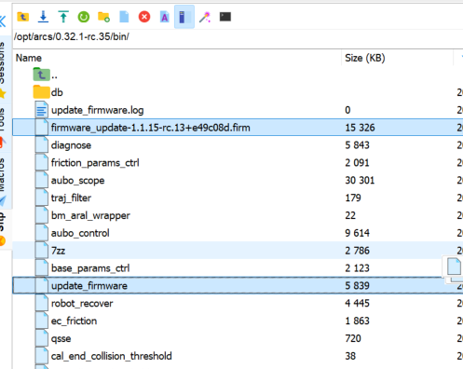Click the file icon beside aubo_scope
This screenshot has width=463, height=369.
point(42,180)
